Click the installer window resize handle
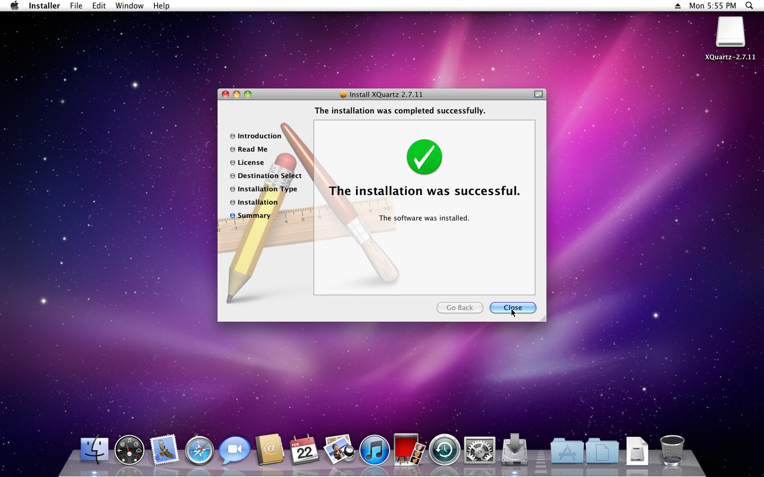764x477 pixels. pyautogui.click(x=543, y=319)
